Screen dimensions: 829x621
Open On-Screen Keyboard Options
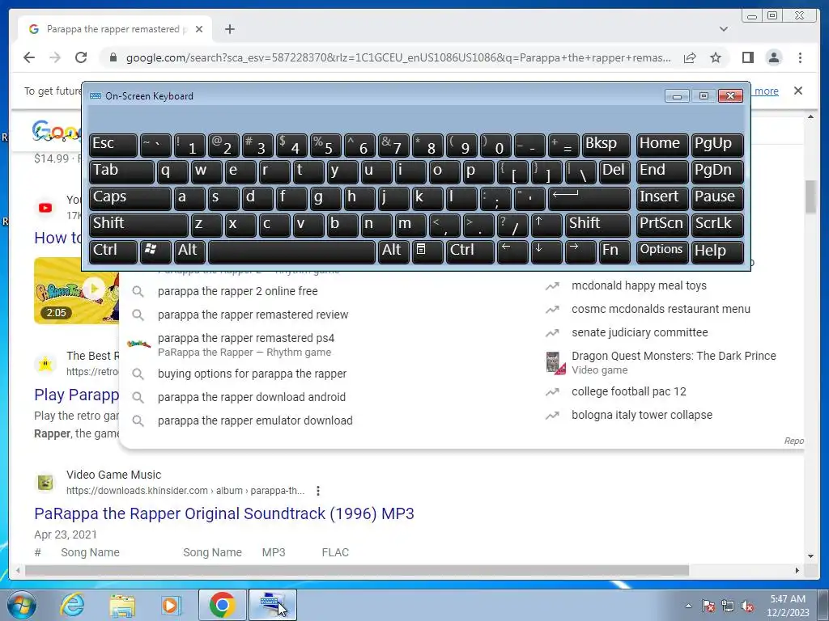tap(661, 251)
